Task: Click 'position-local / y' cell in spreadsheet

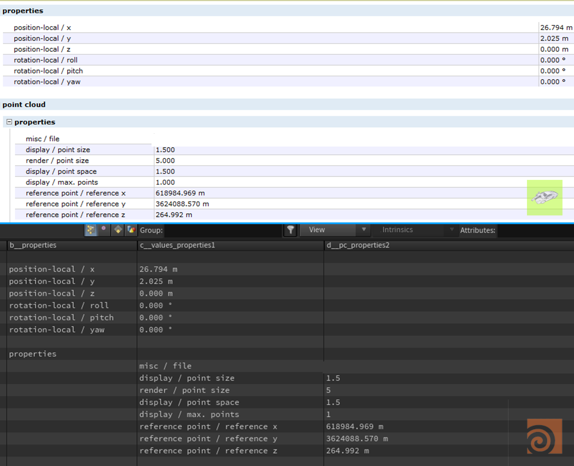Action: [x=72, y=282]
